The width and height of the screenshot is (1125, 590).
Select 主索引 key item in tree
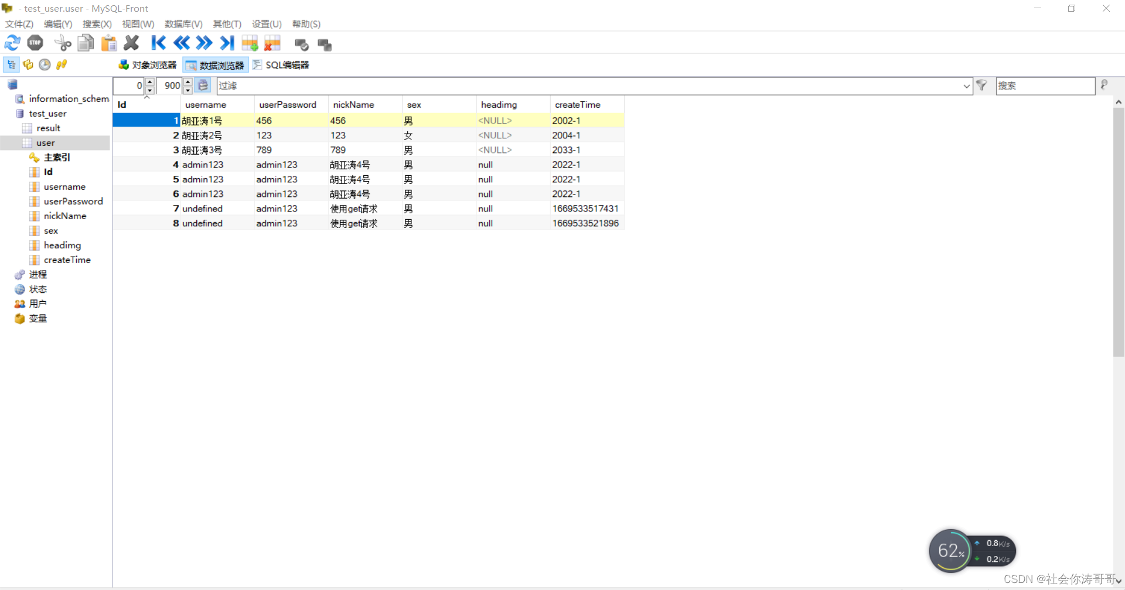pos(57,158)
